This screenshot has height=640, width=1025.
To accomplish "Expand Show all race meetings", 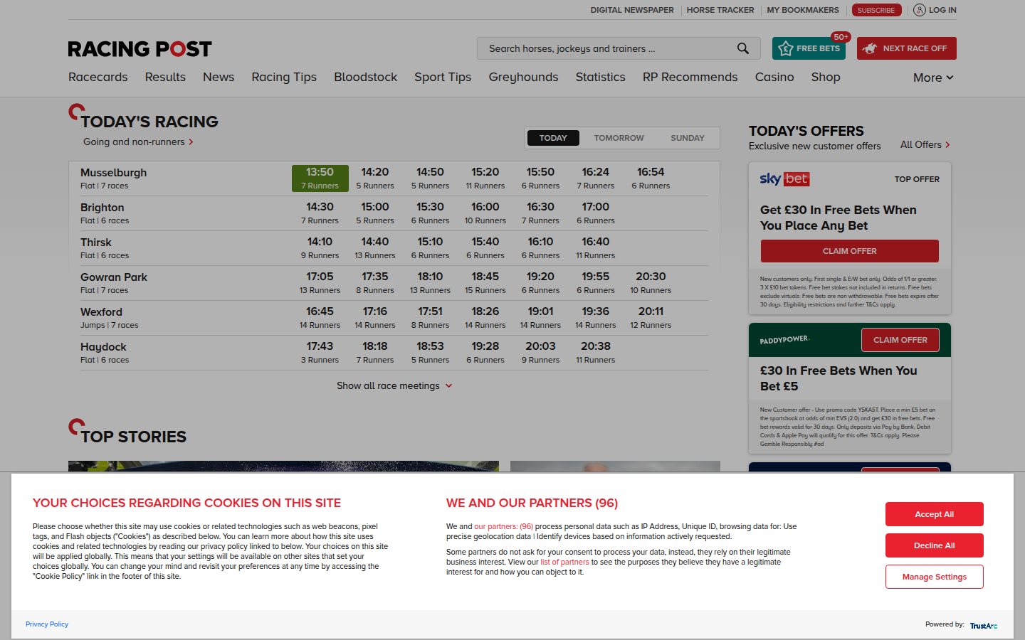I will click(394, 385).
